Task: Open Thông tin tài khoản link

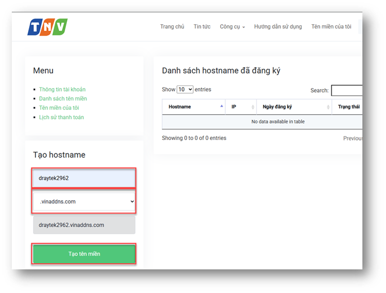Action: pos(62,89)
